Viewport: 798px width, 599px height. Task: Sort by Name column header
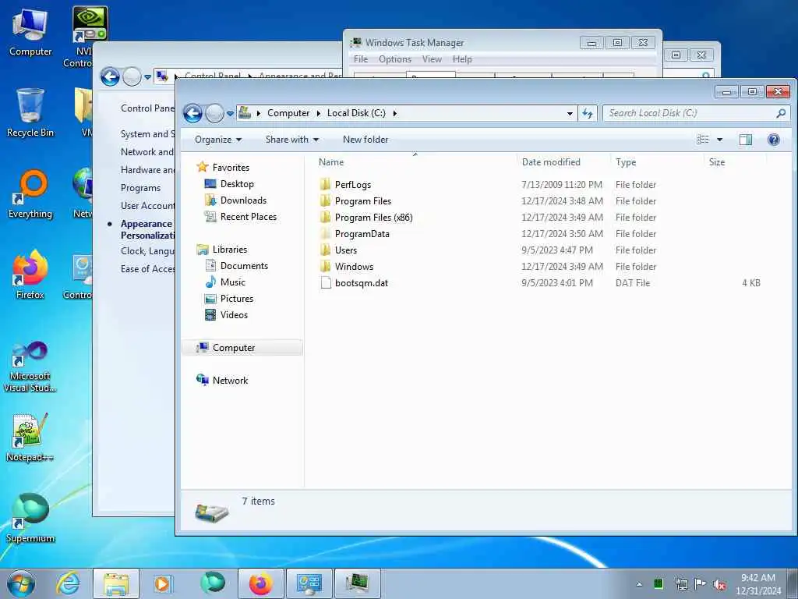330,162
